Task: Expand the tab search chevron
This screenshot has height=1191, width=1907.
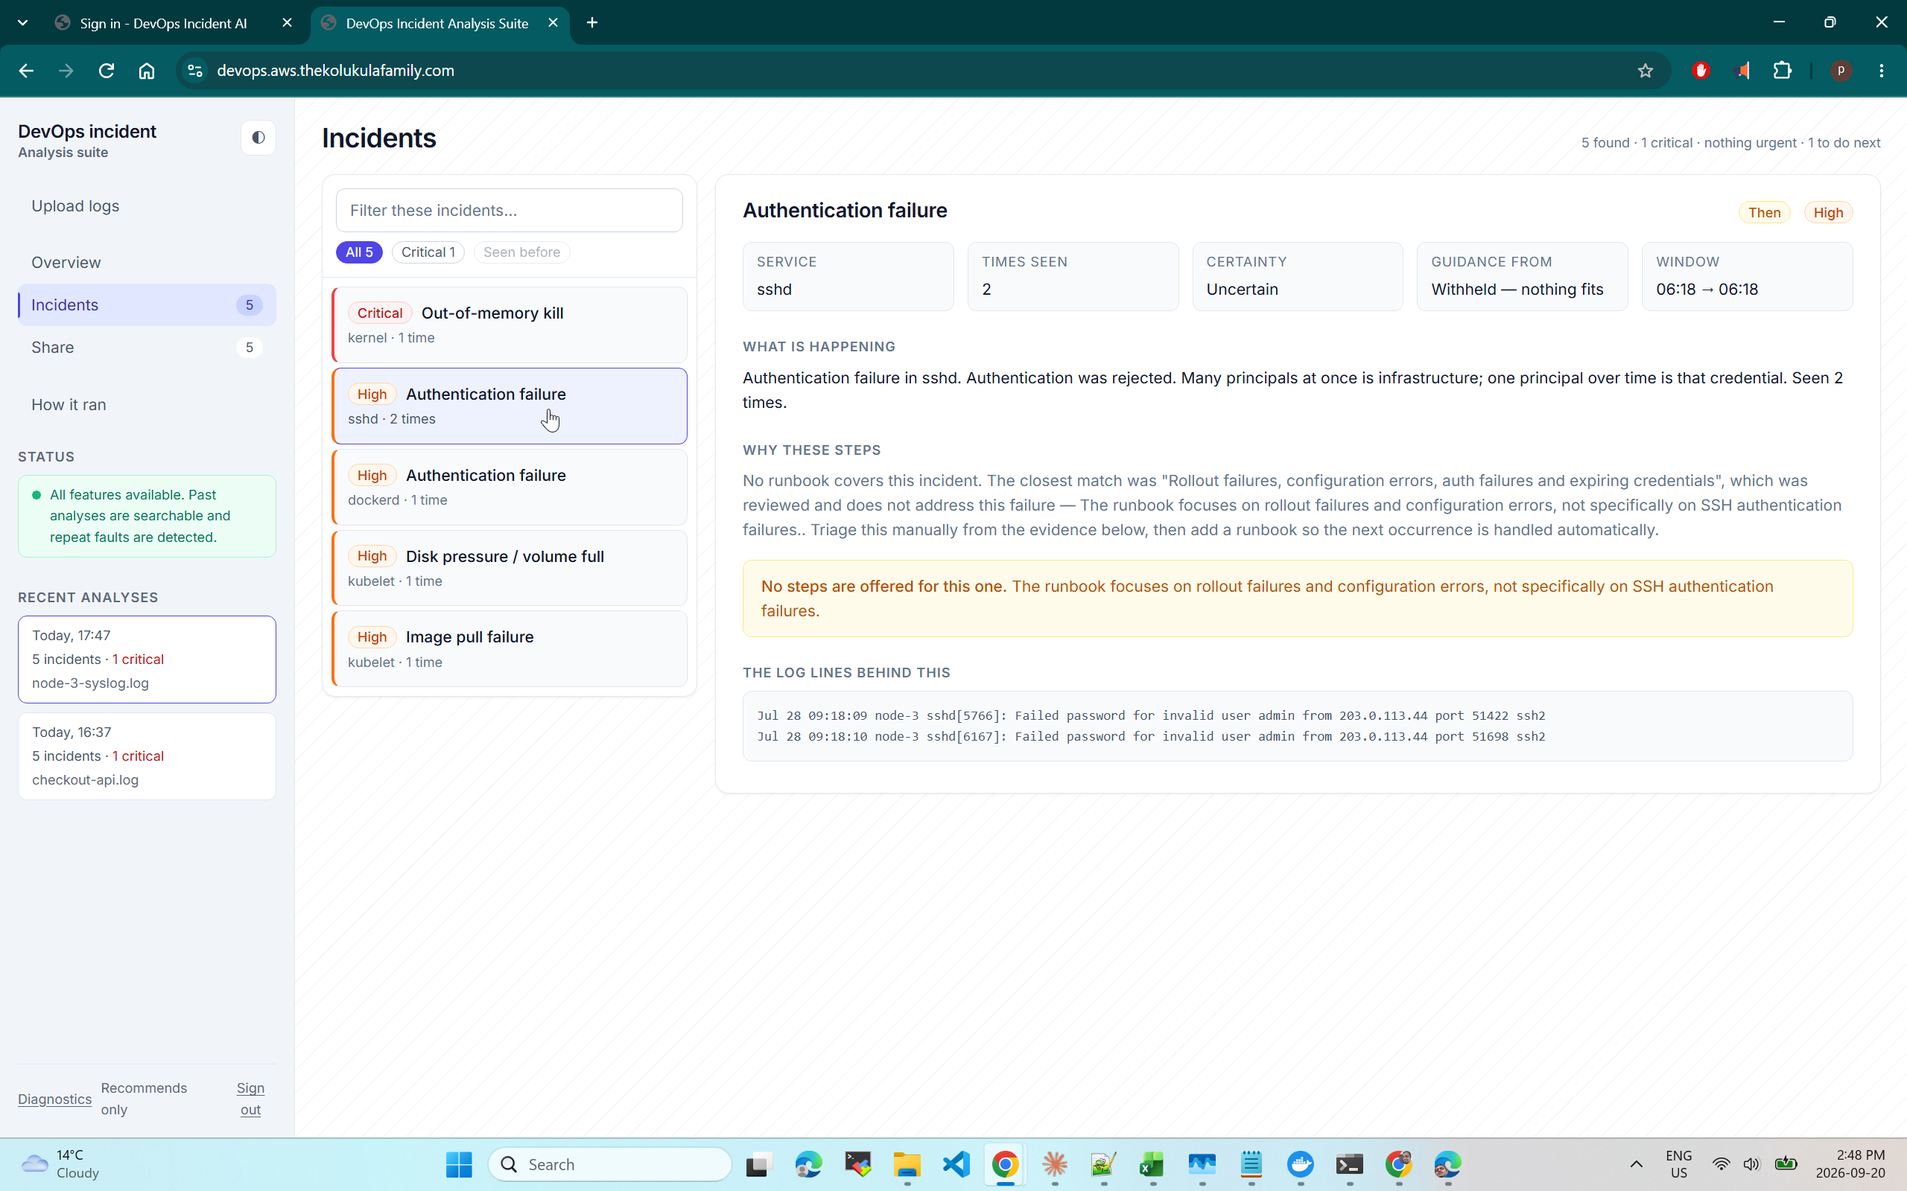Action: [x=23, y=23]
